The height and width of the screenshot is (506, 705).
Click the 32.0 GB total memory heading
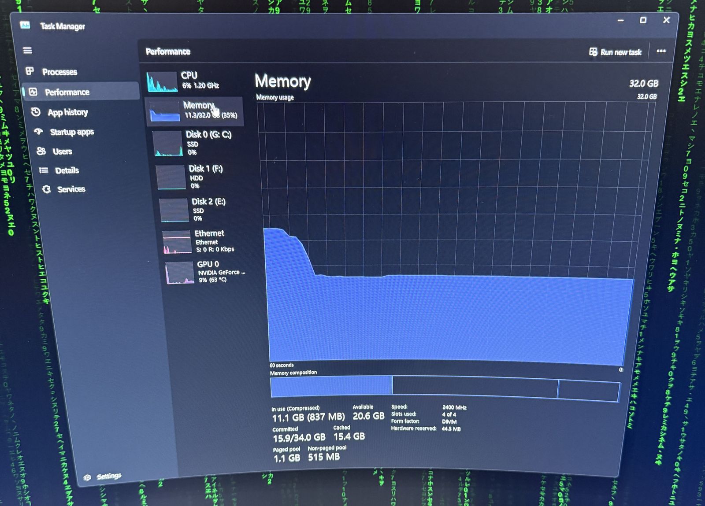(644, 83)
